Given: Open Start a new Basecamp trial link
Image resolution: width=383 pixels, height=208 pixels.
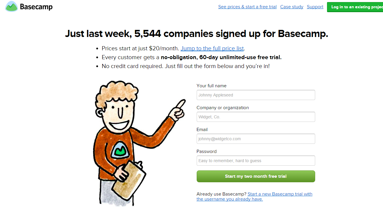Looking at the screenshot, I should (x=254, y=196).
